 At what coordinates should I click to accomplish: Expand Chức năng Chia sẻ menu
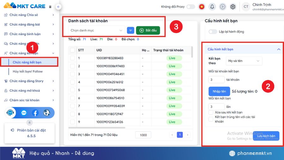coord(29,15)
